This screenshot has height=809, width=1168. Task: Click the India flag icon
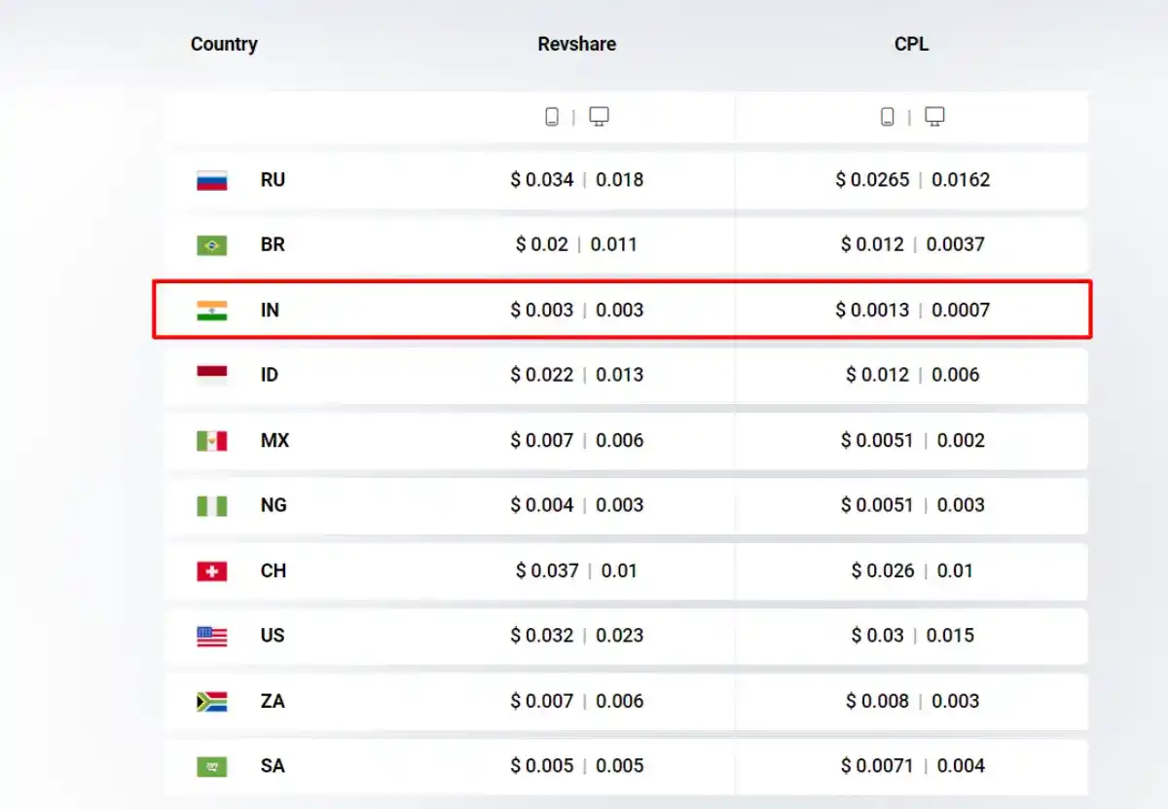pyautogui.click(x=211, y=311)
